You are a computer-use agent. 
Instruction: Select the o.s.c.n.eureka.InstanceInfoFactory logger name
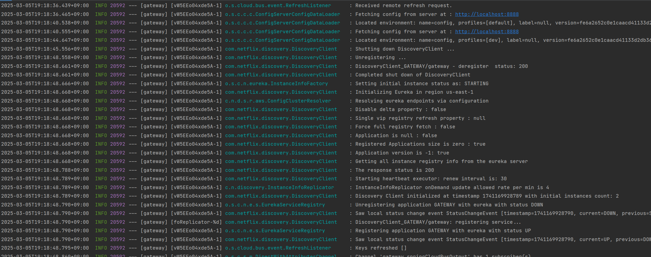[x=276, y=84]
